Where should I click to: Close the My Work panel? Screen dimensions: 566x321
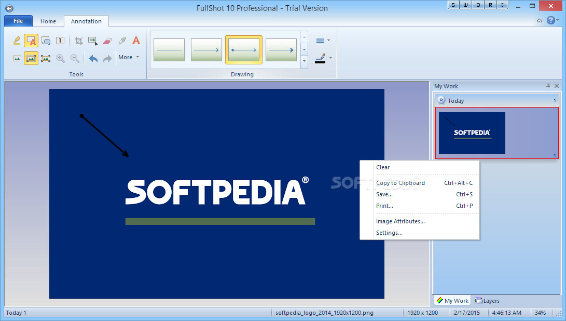(557, 86)
